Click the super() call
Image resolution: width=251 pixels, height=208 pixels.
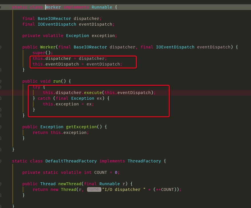tap(41, 53)
